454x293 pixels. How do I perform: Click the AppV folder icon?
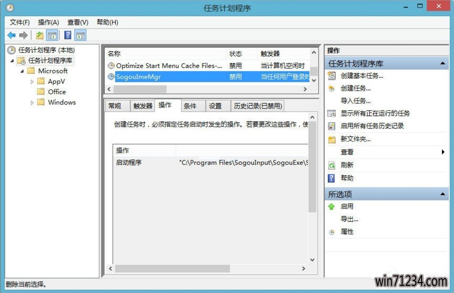41,81
